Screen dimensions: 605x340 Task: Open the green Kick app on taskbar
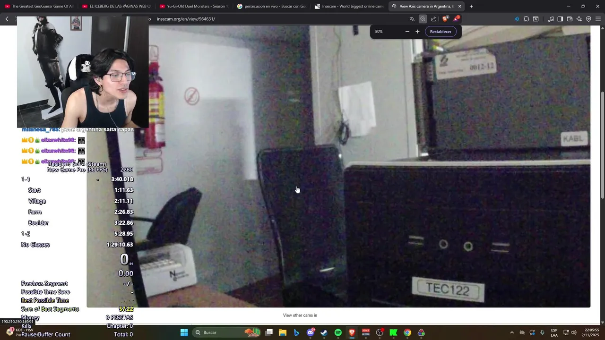tap(393, 332)
